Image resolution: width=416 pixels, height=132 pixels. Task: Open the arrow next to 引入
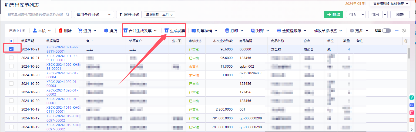[363, 14]
